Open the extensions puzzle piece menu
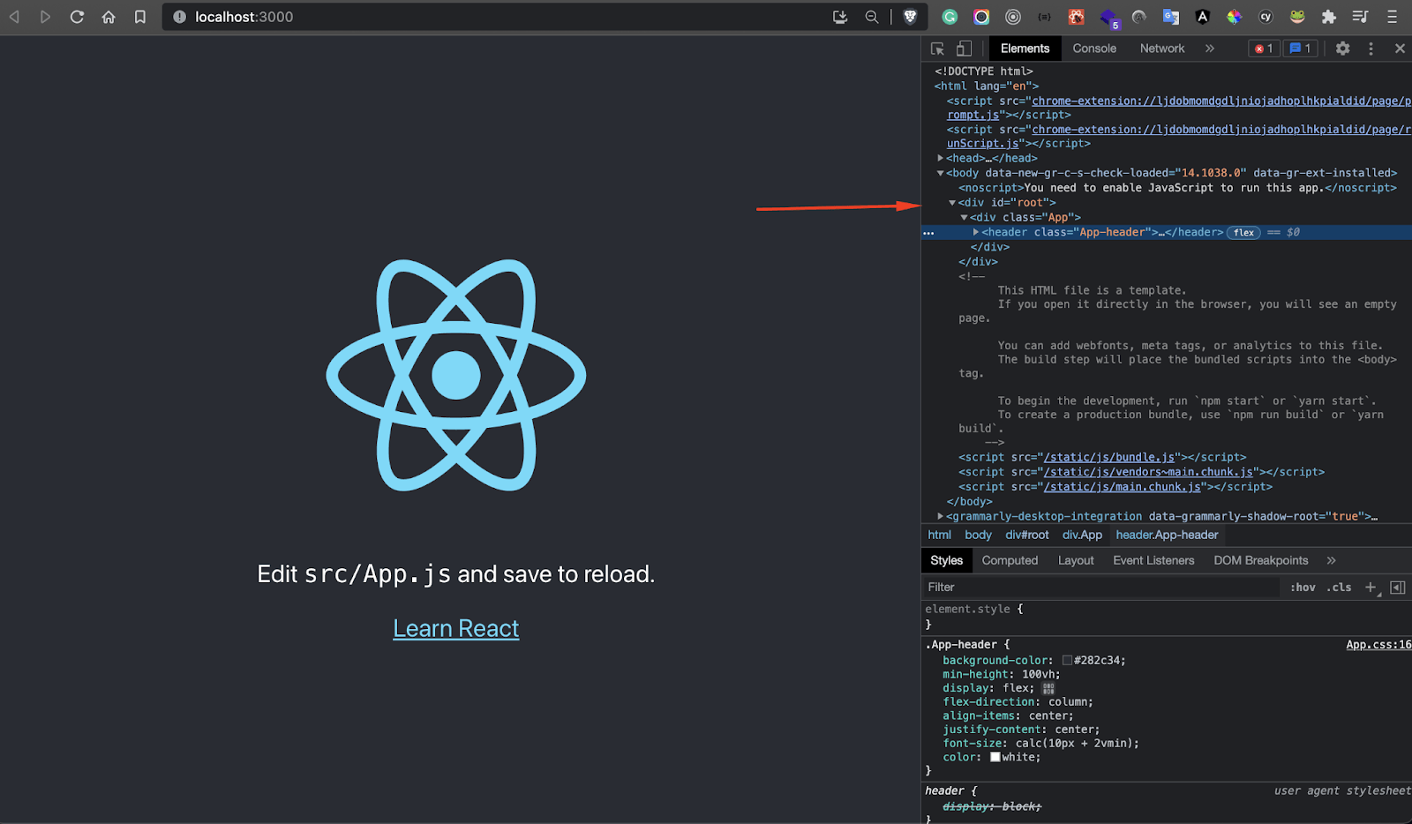The height and width of the screenshot is (824, 1412). tap(1328, 17)
